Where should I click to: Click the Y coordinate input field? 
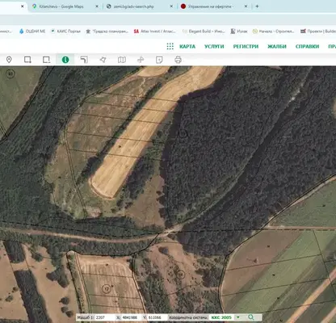click(157, 317)
